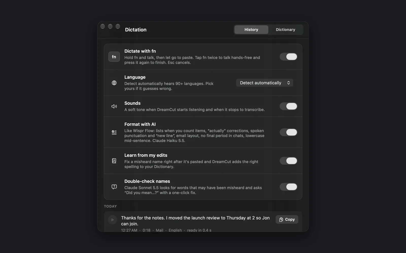Image resolution: width=406 pixels, height=253 pixels.
Task: Click the ready in 0.4 s label
Action: coord(199,230)
